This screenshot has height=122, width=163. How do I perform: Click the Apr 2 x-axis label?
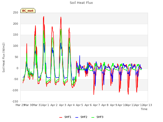pyautogui.click(x=54, y=105)
